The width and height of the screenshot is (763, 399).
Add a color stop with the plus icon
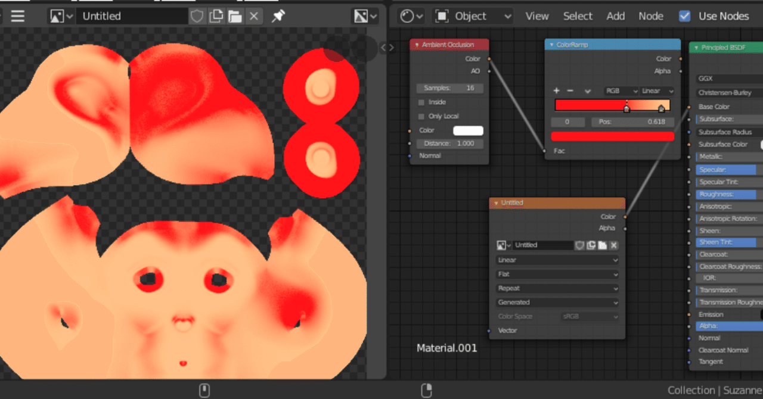coord(556,91)
